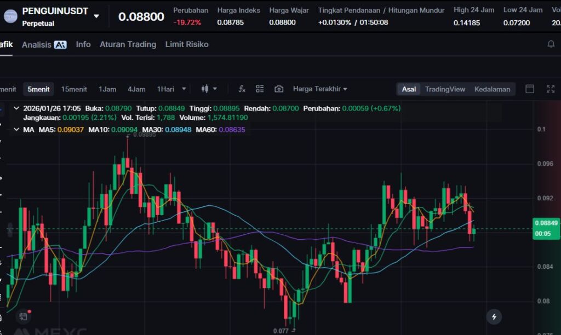Open the Limit Risiko tab
Screen dimensions: 561x335
click(187, 44)
